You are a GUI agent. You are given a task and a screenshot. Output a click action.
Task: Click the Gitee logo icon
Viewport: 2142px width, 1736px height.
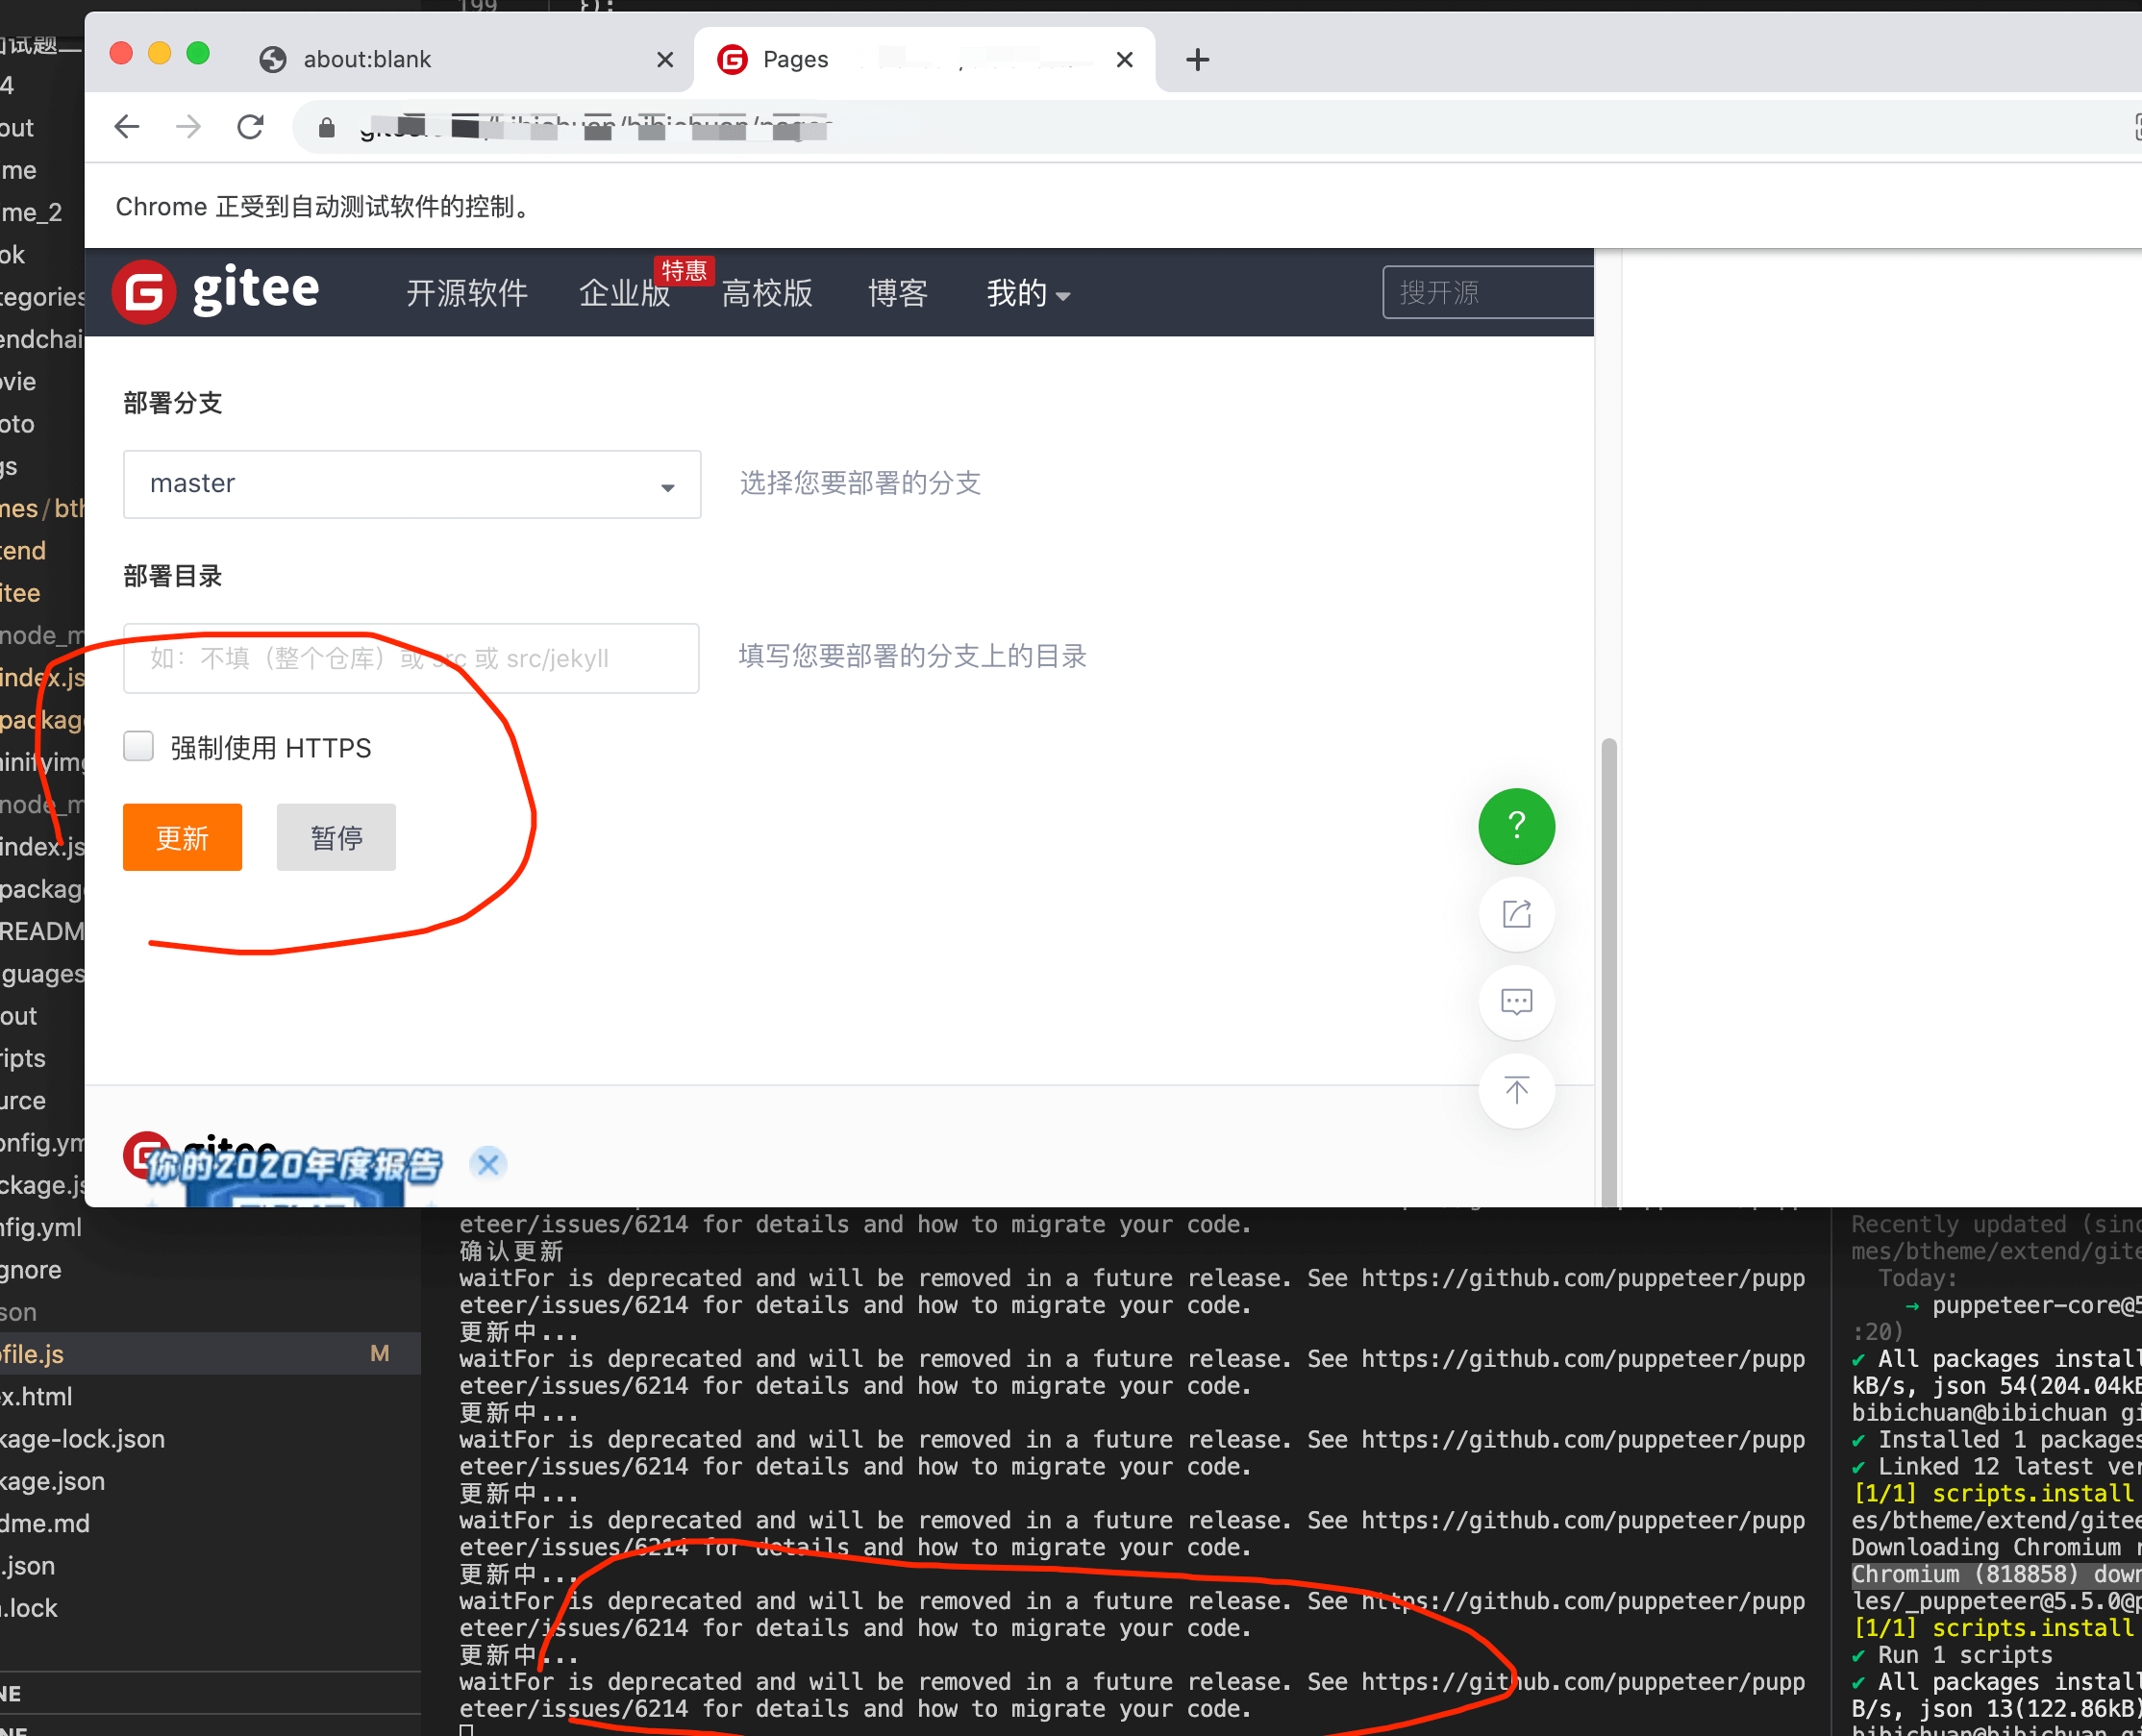[144, 292]
